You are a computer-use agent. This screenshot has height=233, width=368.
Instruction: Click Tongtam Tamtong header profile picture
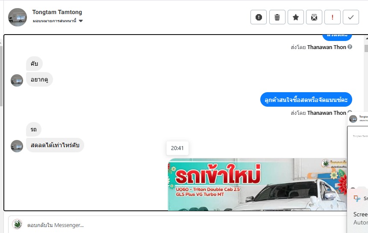point(18,17)
